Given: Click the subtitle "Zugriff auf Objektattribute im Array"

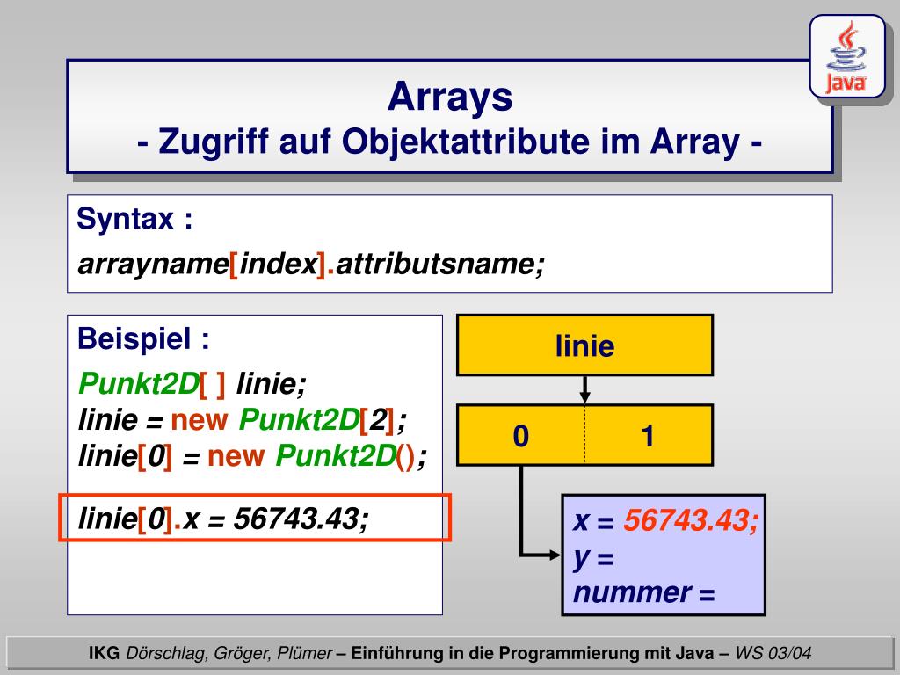Looking at the screenshot, I should click(x=450, y=141).
